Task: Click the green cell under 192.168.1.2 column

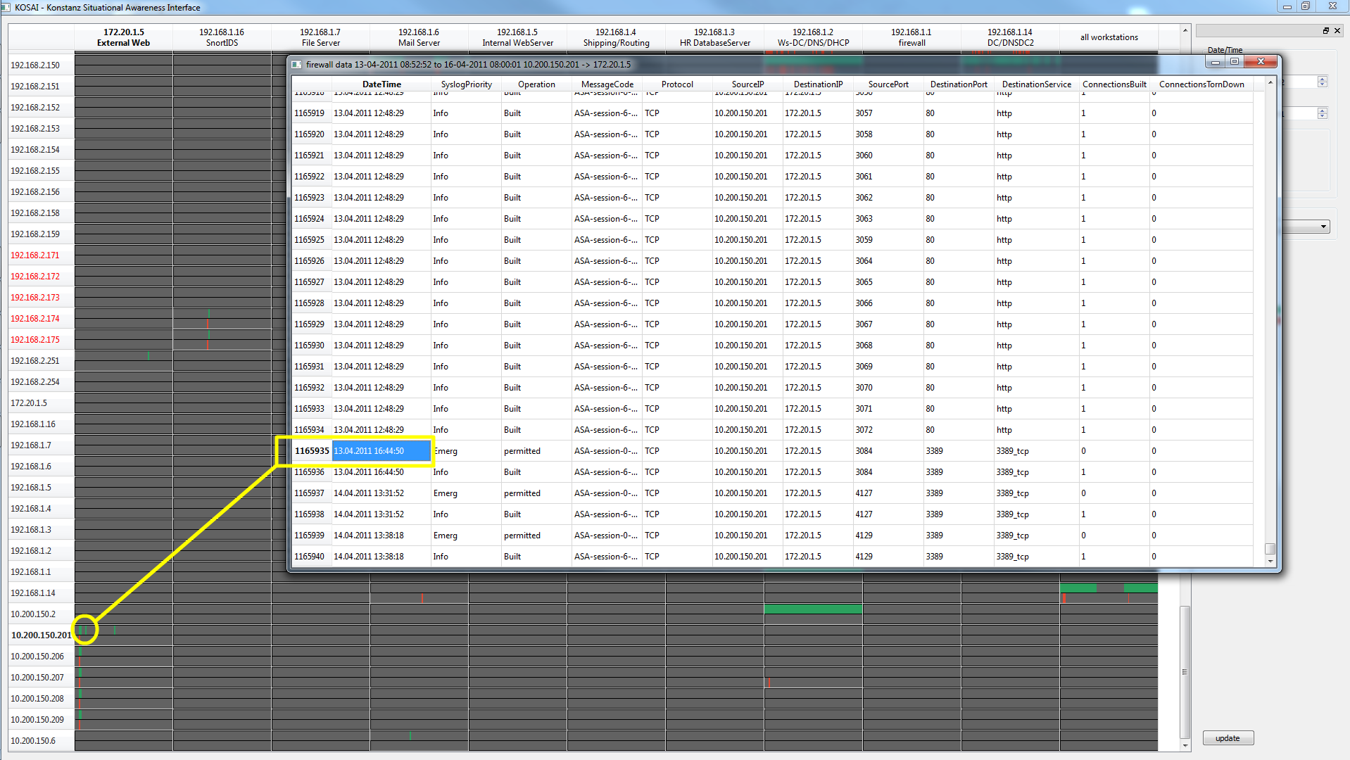Action: [813, 609]
